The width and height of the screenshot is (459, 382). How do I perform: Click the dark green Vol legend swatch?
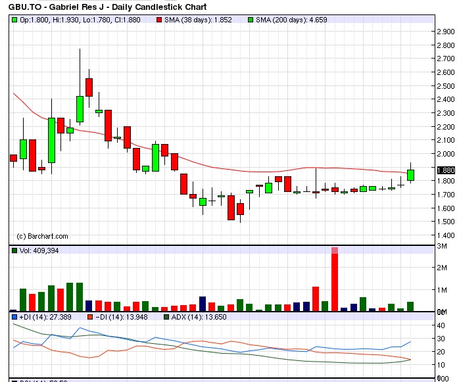[14, 251]
